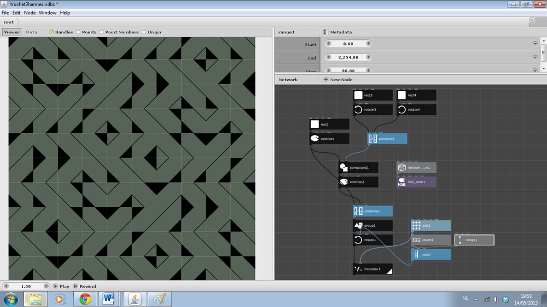Screen dimensions: 547x307
Task: Click the End value field 2,254.00
Action: click(348, 57)
